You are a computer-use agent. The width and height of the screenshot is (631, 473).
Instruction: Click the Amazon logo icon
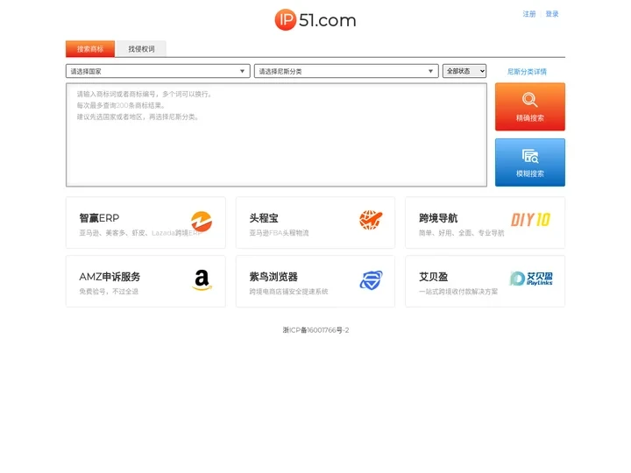click(202, 280)
